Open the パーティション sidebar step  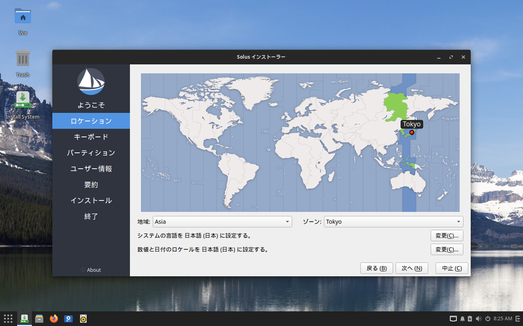tap(91, 153)
